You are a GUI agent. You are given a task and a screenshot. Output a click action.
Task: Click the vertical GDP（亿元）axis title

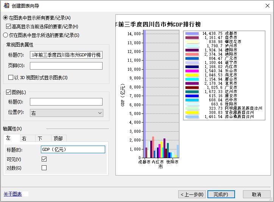[123, 95]
